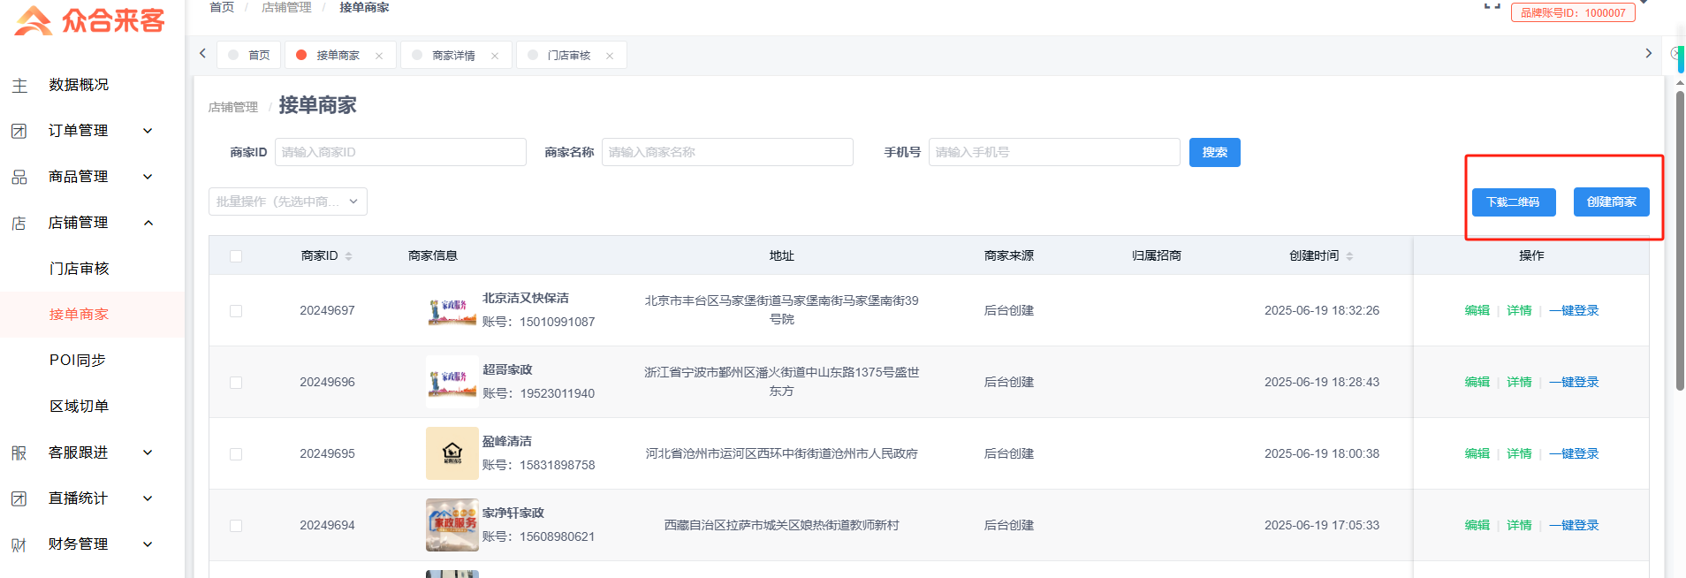Click the 财务管理 sidebar icon
1686x578 pixels.
(19, 545)
